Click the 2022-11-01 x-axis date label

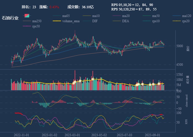[x=21, y=135]
